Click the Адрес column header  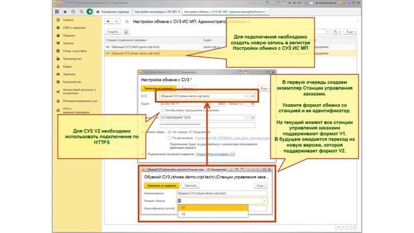(x=208, y=40)
